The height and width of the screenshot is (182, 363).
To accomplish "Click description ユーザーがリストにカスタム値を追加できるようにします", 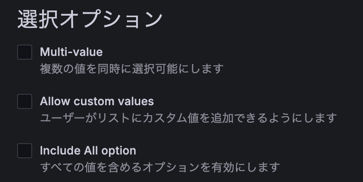I will [188, 118].
